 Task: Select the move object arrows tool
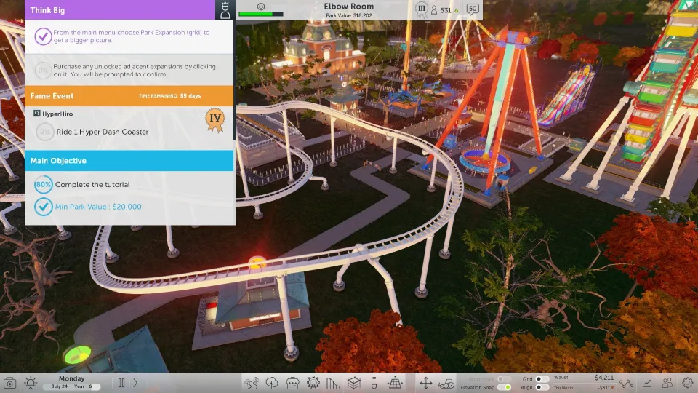click(x=426, y=383)
